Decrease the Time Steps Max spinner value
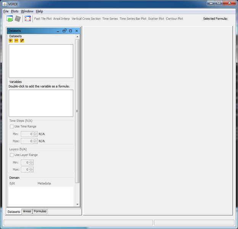Viewport: 238px width, 229px height. pos(35,142)
